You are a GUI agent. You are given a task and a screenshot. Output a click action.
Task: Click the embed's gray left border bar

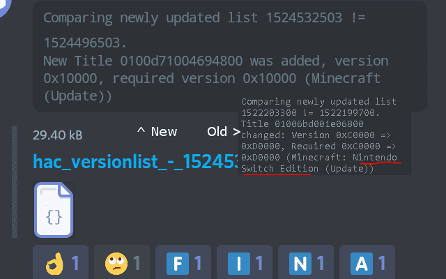(x=15, y=181)
